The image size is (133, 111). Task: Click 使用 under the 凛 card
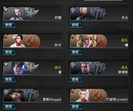tap(9, 79)
